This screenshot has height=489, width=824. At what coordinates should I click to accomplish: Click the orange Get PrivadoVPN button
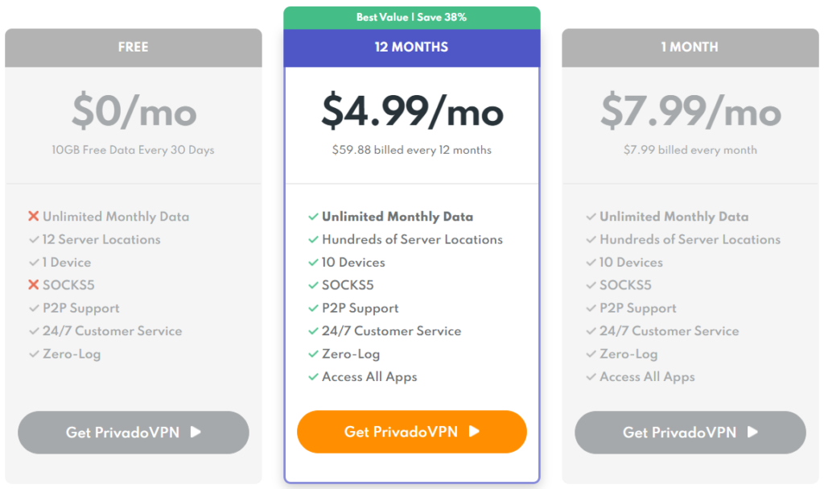pos(412,432)
